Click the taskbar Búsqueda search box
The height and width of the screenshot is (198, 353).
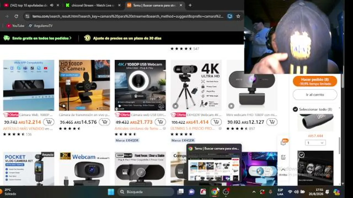coord(146,192)
